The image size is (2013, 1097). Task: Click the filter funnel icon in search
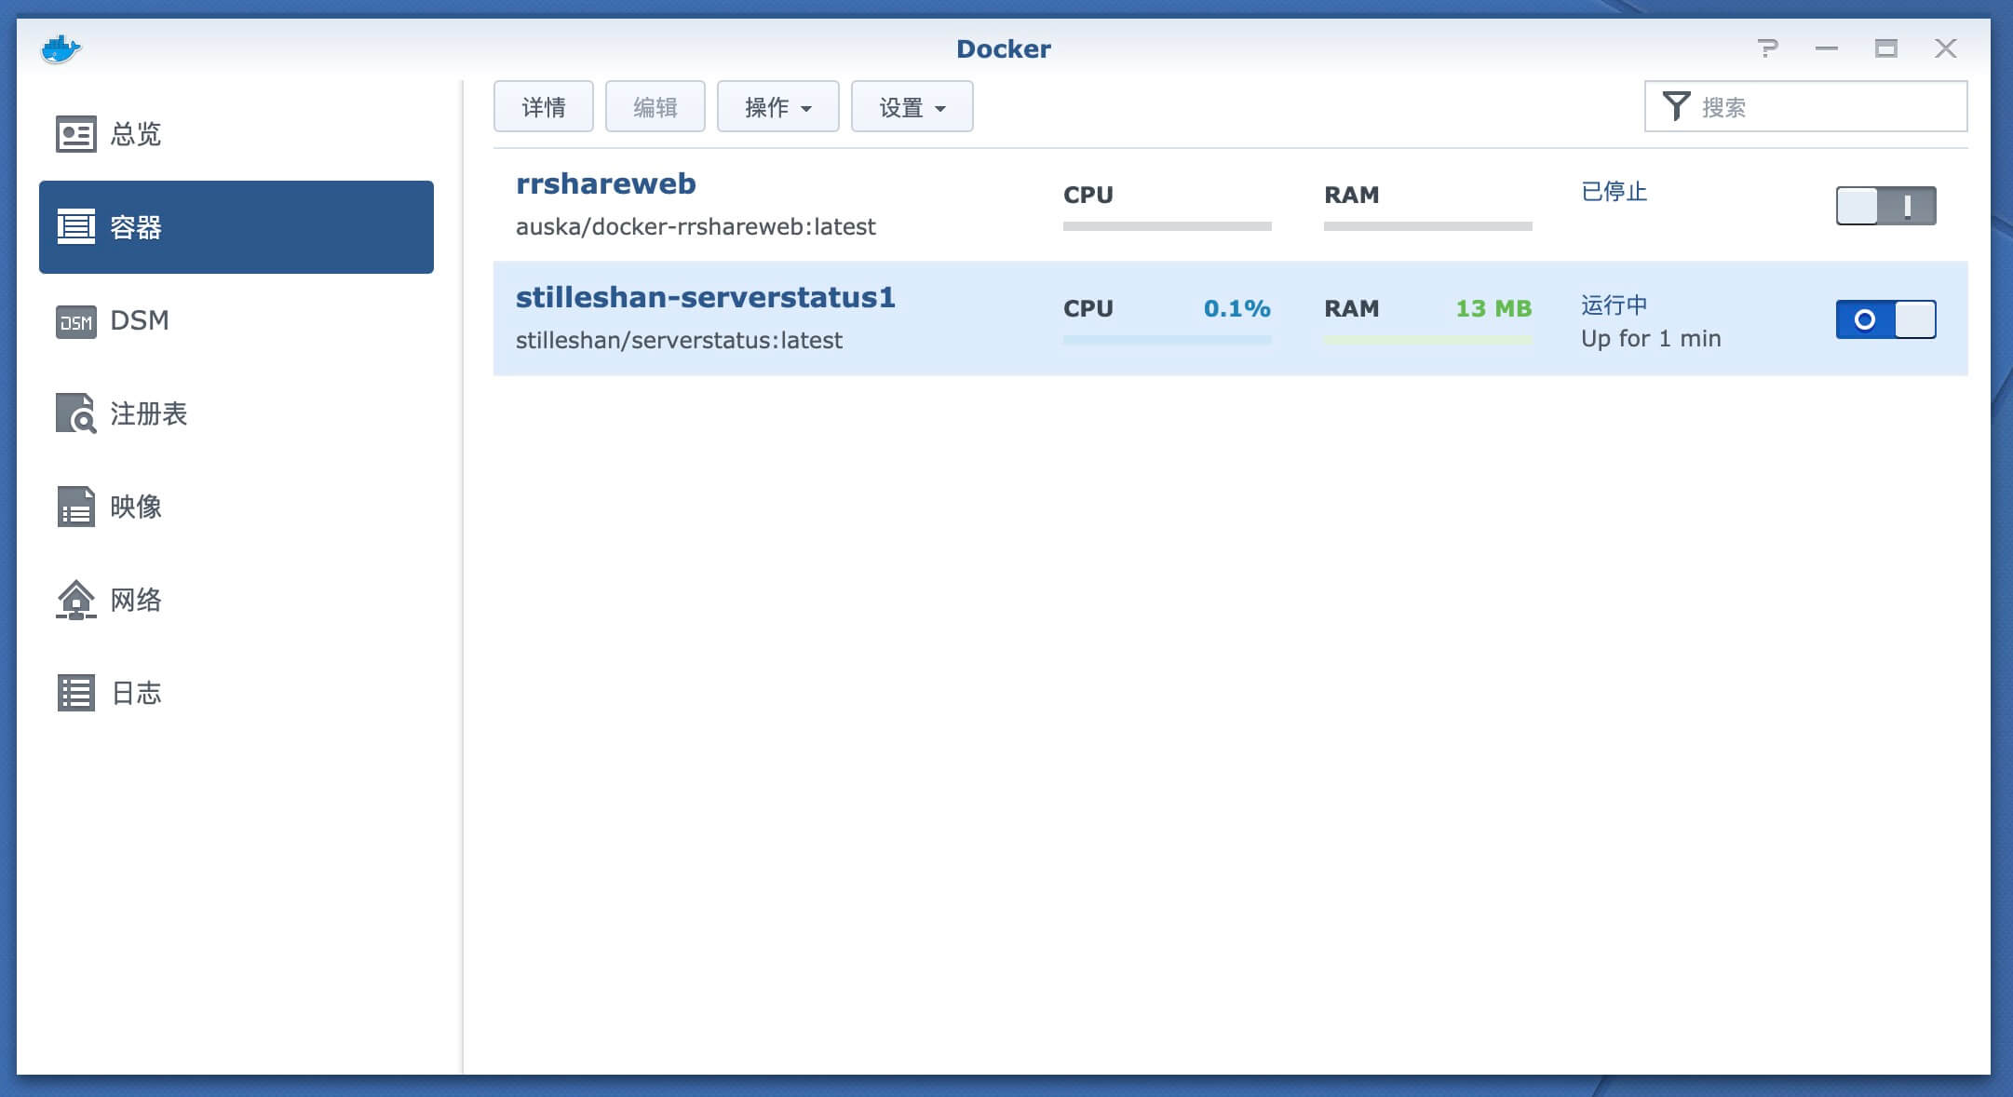coord(1676,106)
